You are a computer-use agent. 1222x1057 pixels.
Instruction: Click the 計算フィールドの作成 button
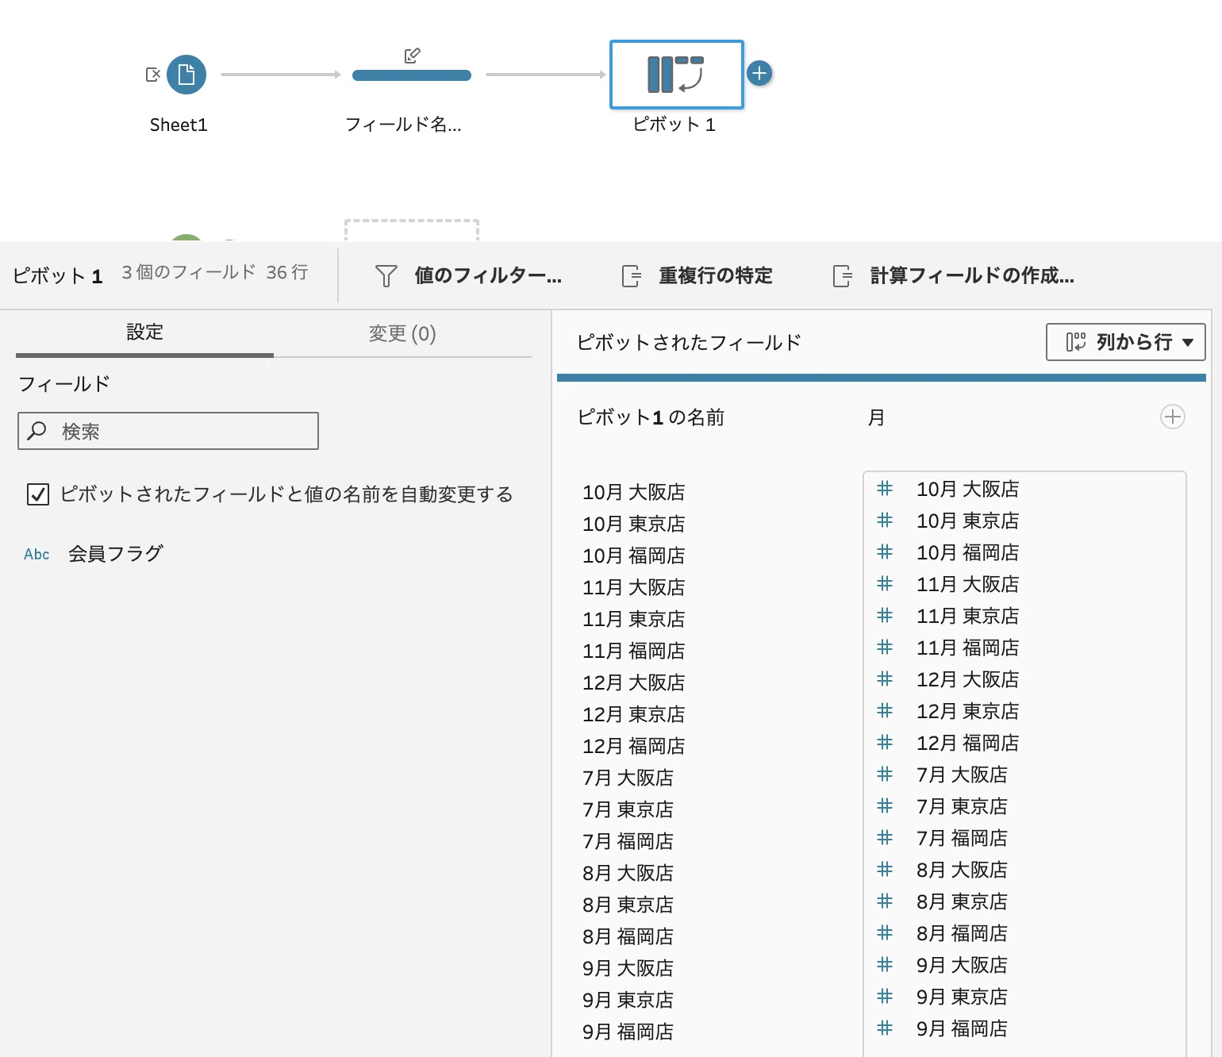(953, 276)
